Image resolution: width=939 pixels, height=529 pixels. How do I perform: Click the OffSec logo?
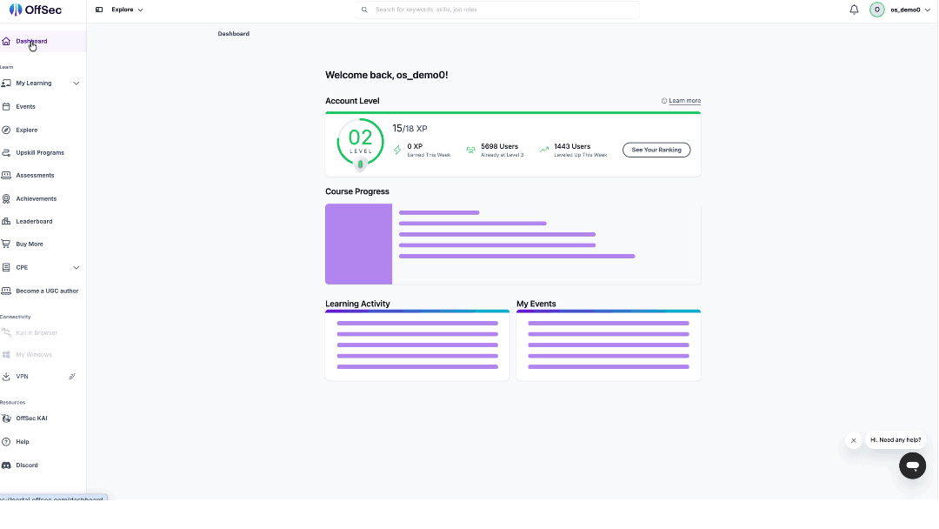(x=36, y=10)
